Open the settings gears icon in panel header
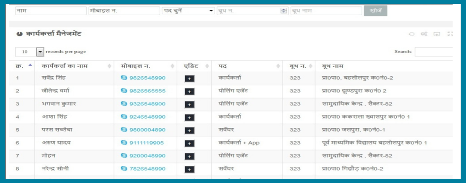The height and width of the screenshot is (183, 466). point(424,34)
